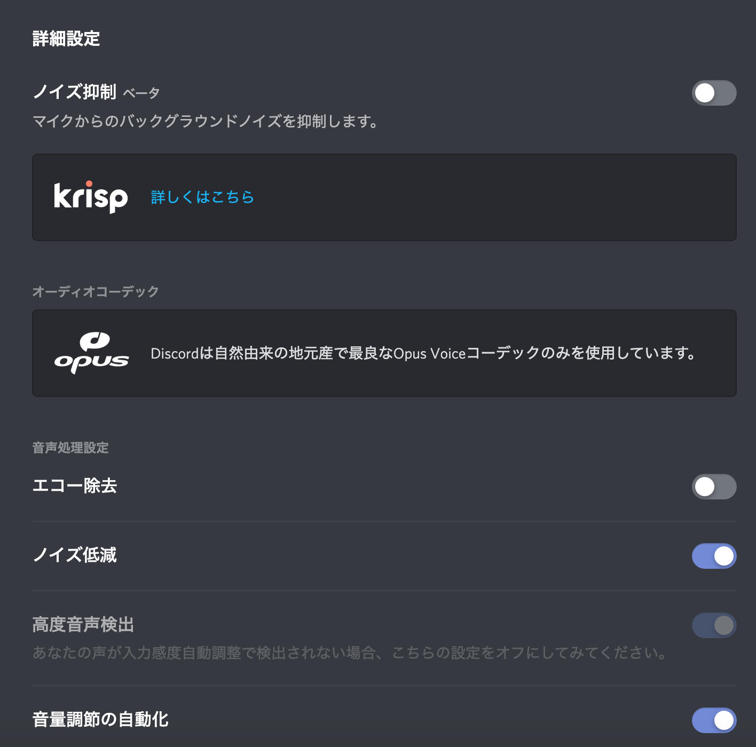Toggle the 高度音声検出 advanced voice detection switch
Screen dimensions: 756x747
(714, 625)
